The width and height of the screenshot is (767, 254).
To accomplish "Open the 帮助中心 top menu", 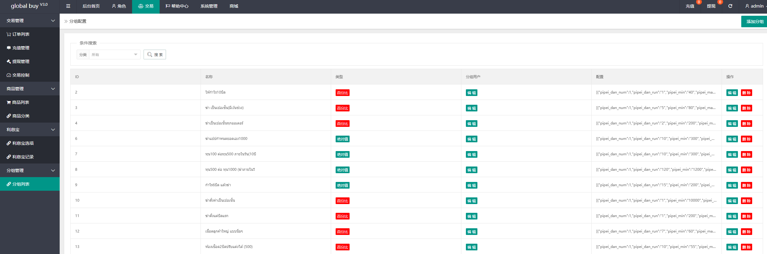I will pyautogui.click(x=177, y=6).
